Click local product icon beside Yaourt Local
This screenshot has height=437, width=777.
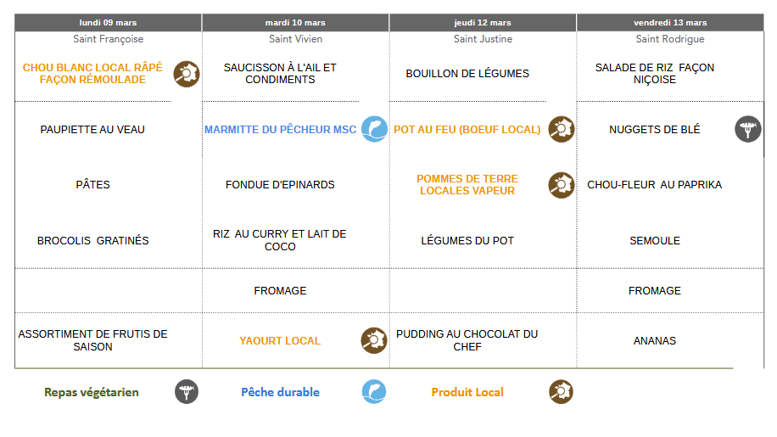(x=374, y=340)
